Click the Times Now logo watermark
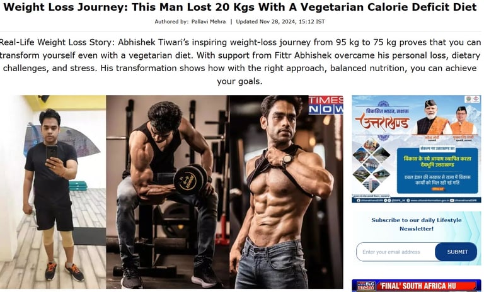The width and height of the screenshot is (484, 292). click(x=326, y=105)
